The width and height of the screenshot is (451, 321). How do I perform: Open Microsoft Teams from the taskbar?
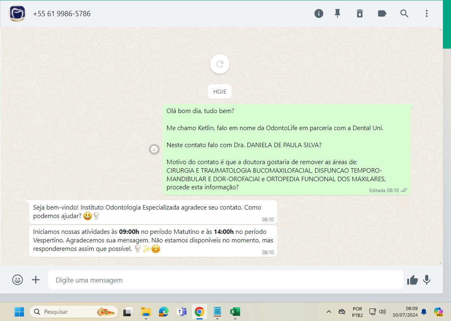(x=181, y=312)
